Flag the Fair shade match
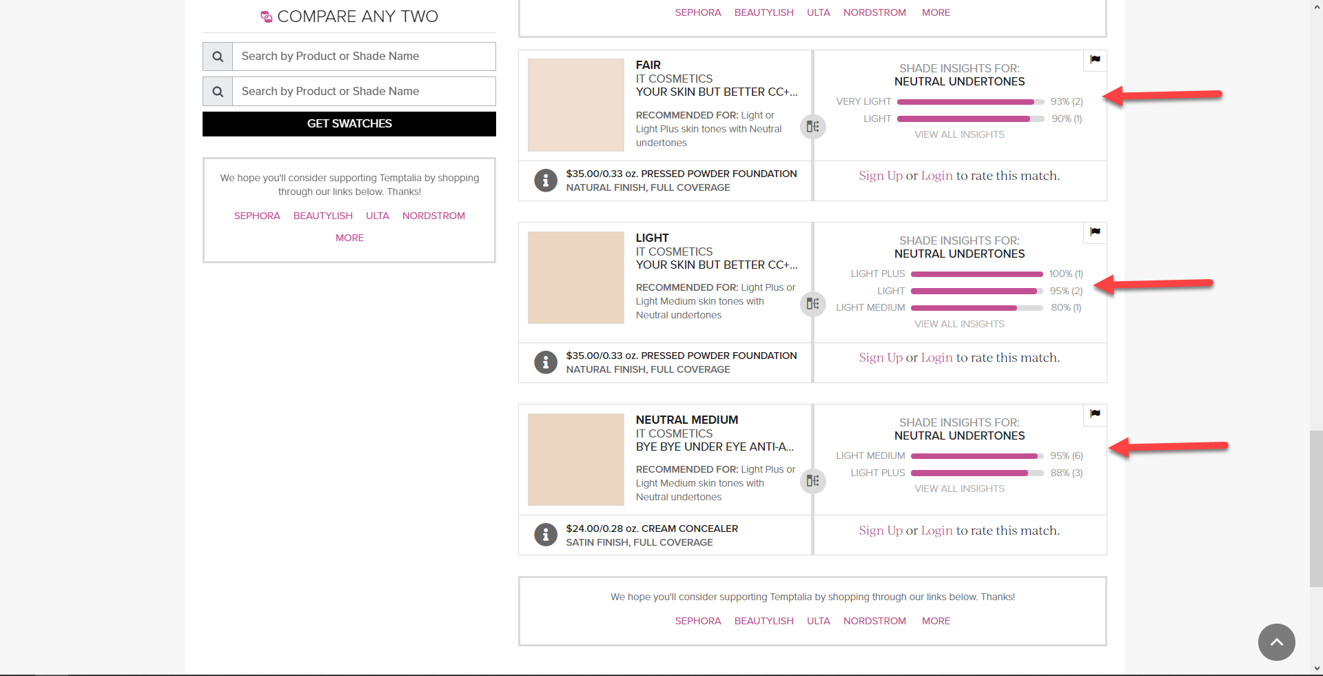 [1094, 60]
